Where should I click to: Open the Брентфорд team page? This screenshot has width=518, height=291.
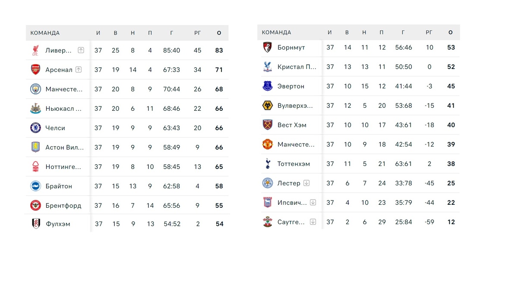[x=63, y=206]
